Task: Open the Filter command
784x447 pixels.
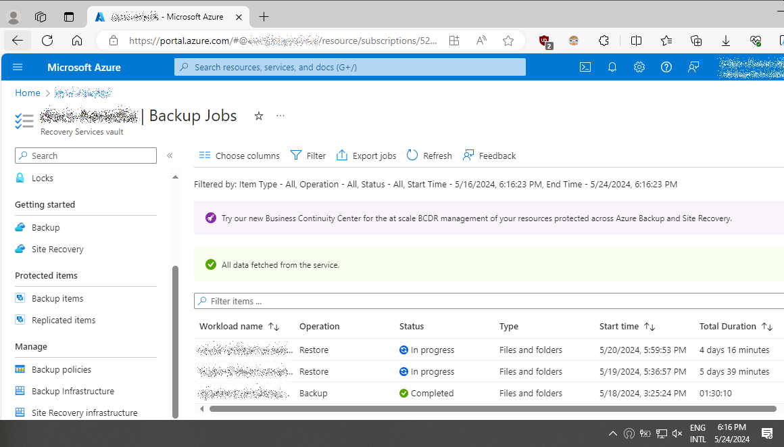Action: pos(308,156)
